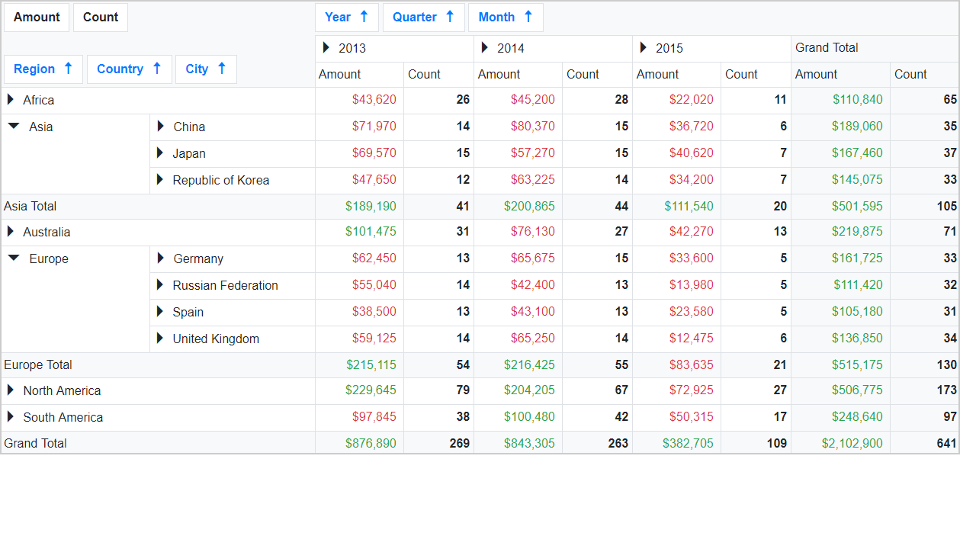Expand the North America row
This screenshot has height=549, width=976.
click(11, 390)
